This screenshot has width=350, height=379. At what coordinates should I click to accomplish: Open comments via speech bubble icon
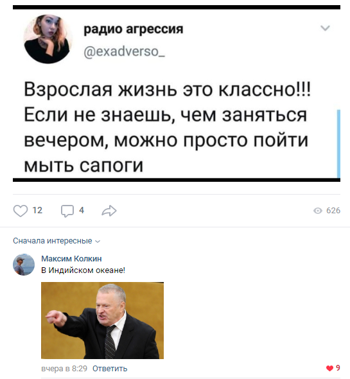(x=67, y=211)
